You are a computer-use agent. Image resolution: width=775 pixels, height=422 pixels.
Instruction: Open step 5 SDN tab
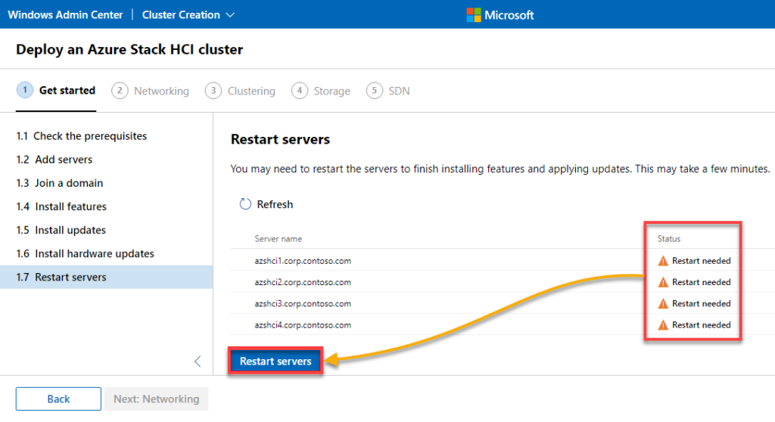[388, 91]
